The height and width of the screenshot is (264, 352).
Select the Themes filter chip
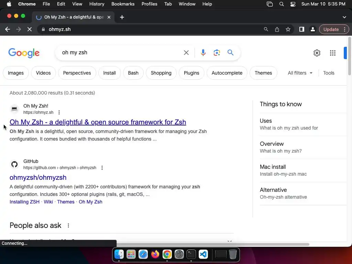pyautogui.click(x=263, y=73)
